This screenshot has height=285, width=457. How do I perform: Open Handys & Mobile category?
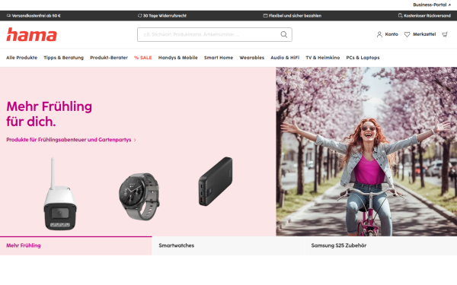tap(177, 58)
